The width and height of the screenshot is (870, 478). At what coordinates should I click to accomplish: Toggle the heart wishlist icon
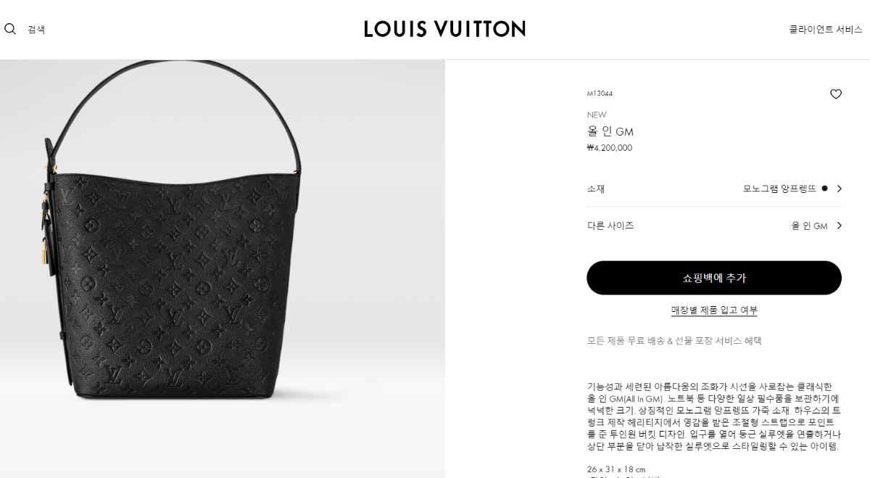tap(836, 94)
